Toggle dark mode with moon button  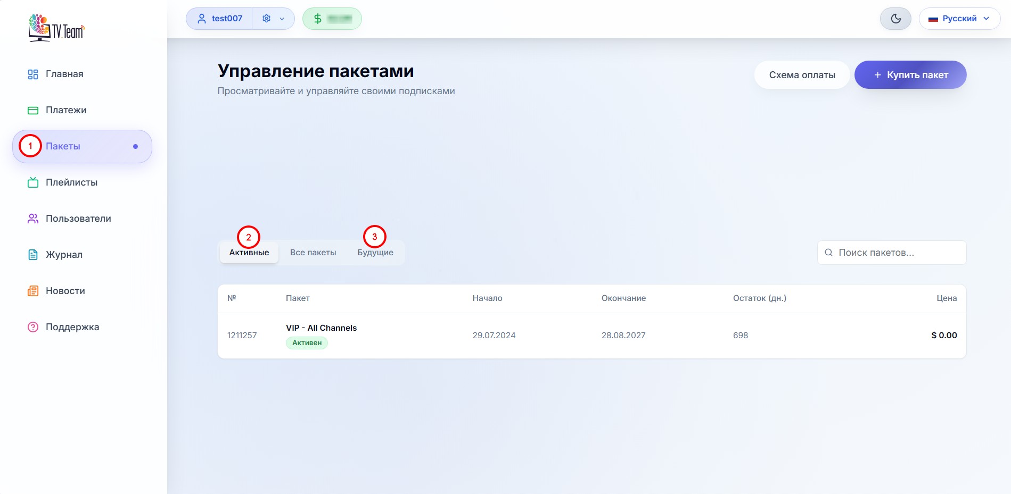pyautogui.click(x=895, y=19)
